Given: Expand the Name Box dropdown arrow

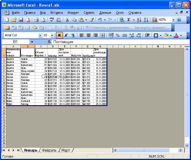Looking at the screenshot, I should 32,42.
